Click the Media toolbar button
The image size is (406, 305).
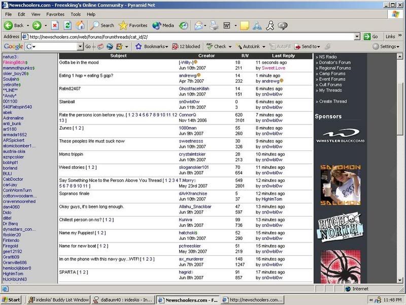click(x=163, y=25)
